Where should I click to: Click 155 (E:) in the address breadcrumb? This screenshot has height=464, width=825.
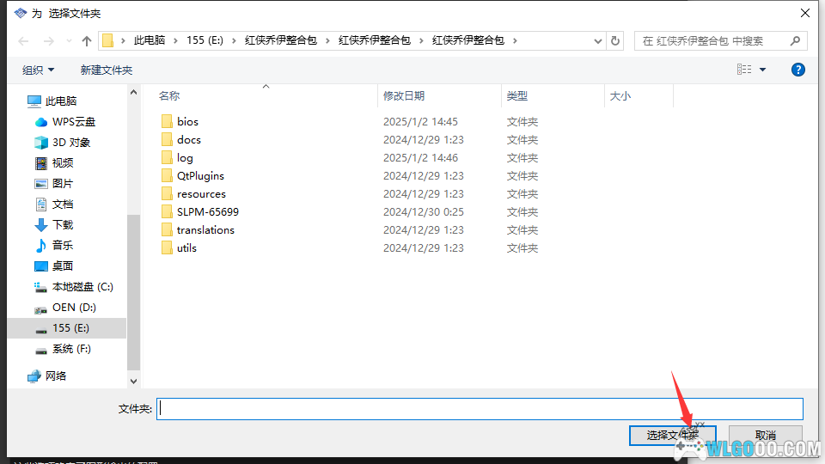tap(205, 41)
